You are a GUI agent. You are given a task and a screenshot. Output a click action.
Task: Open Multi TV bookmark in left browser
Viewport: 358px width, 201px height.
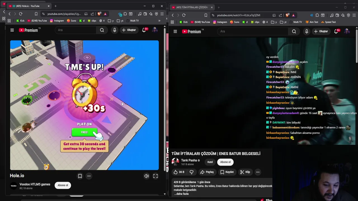coord(132,21)
